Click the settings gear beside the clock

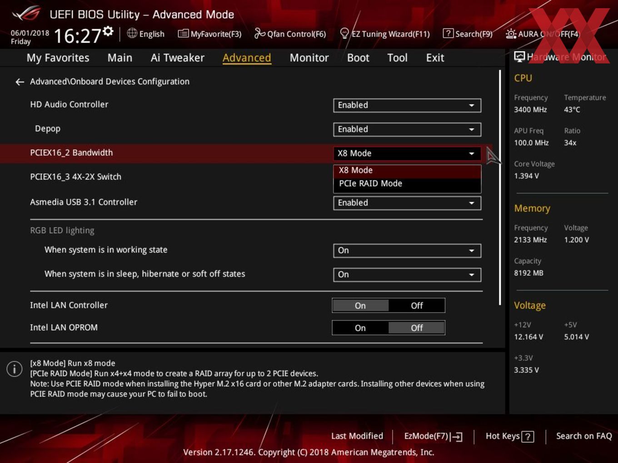pyautogui.click(x=108, y=31)
